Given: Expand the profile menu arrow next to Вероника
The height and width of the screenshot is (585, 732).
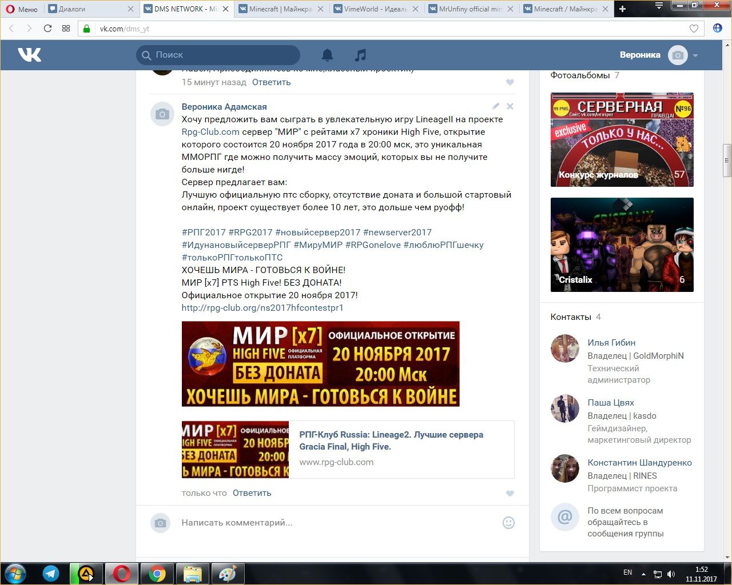Looking at the screenshot, I should tap(695, 55).
